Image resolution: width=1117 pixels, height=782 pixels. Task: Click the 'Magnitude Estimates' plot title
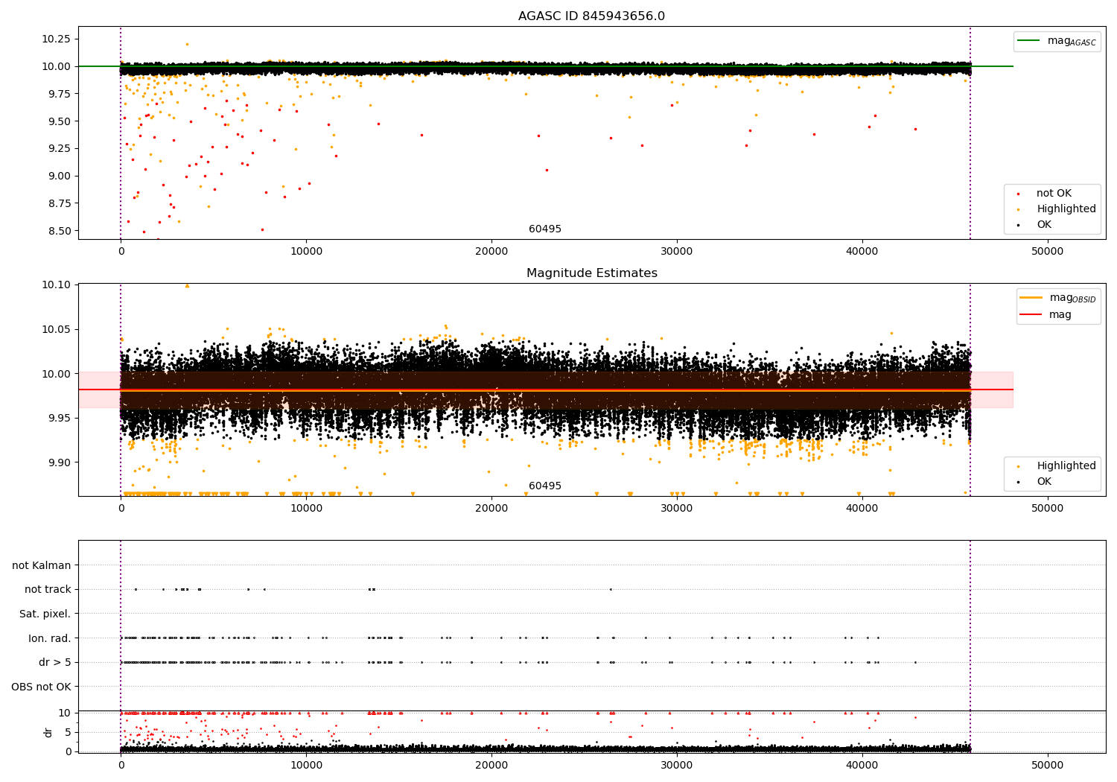591,273
